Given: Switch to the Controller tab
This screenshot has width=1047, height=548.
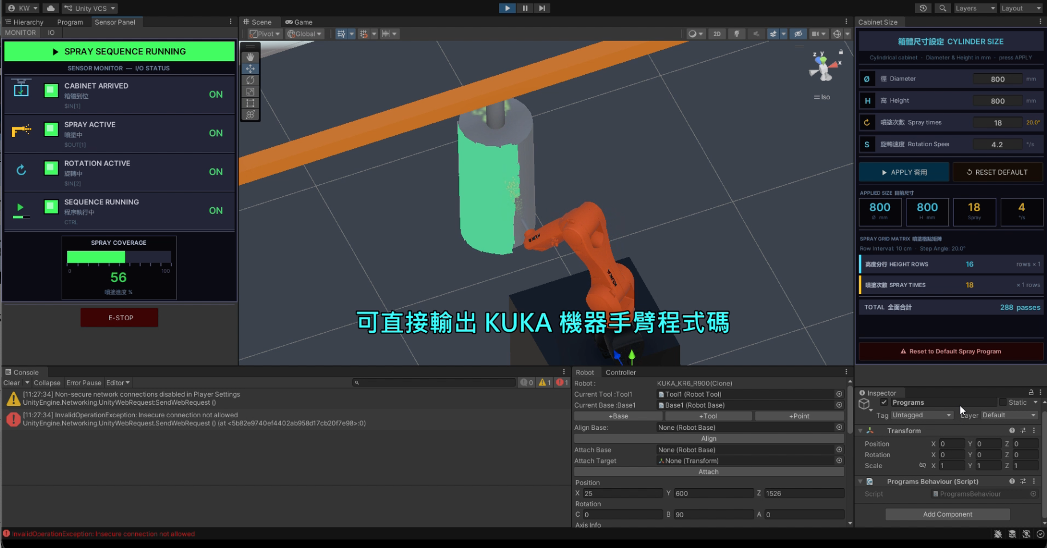Looking at the screenshot, I should 621,373.
